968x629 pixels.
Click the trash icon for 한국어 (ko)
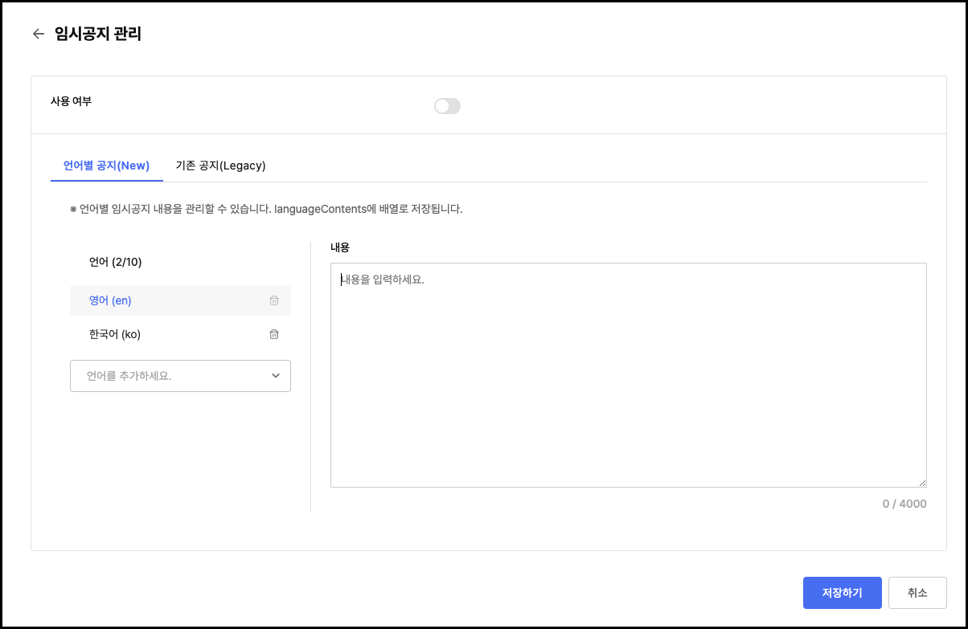pos(274,334)
